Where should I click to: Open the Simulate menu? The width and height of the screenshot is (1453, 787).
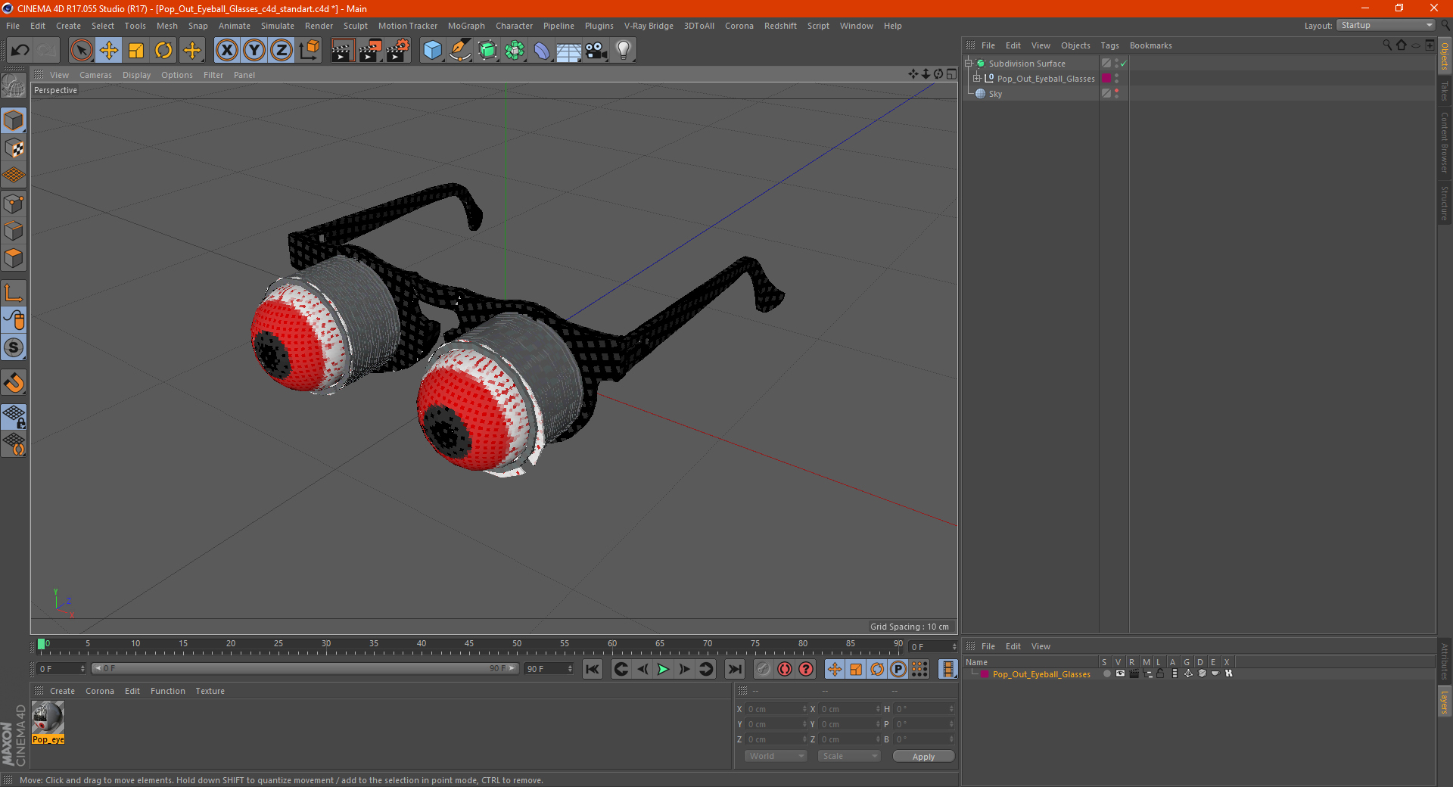point(278,26)
